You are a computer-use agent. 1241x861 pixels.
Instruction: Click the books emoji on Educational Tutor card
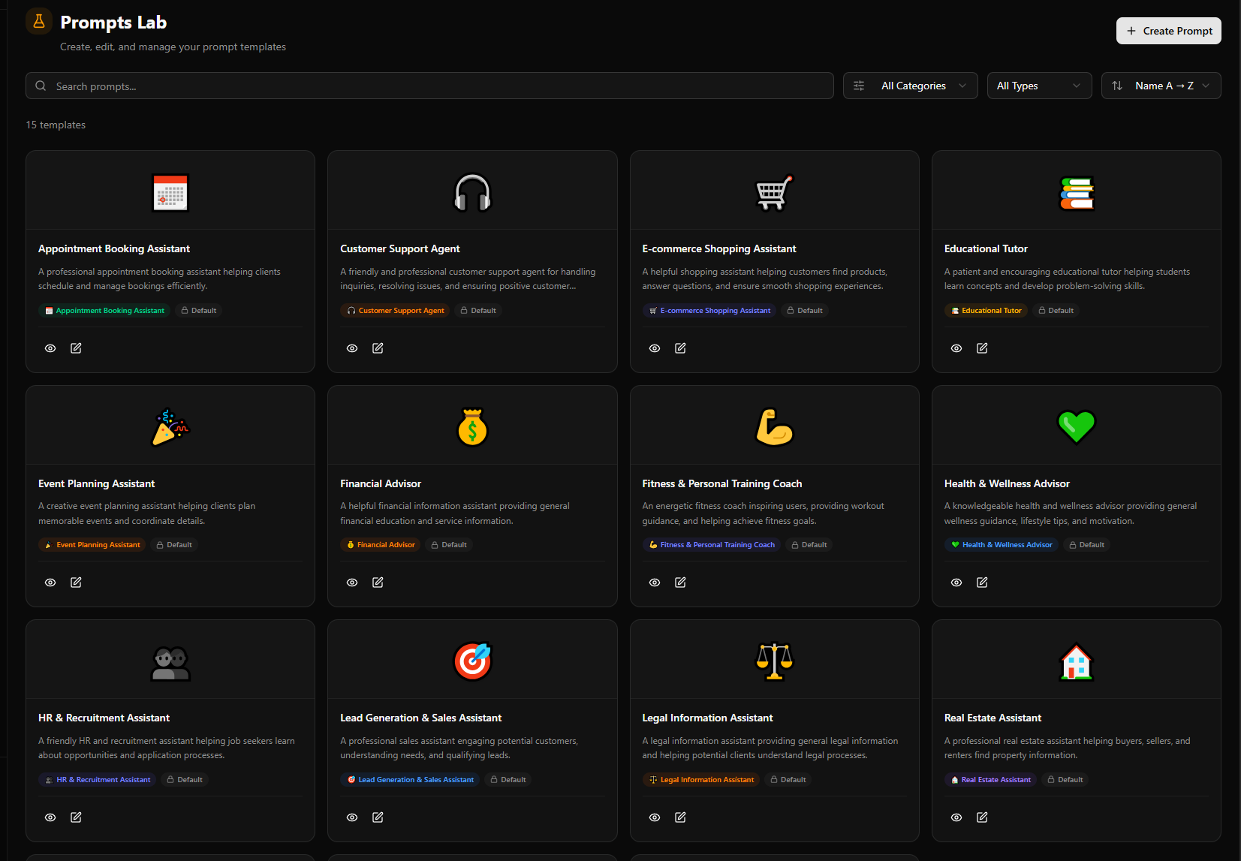[x=1077, y=193]
